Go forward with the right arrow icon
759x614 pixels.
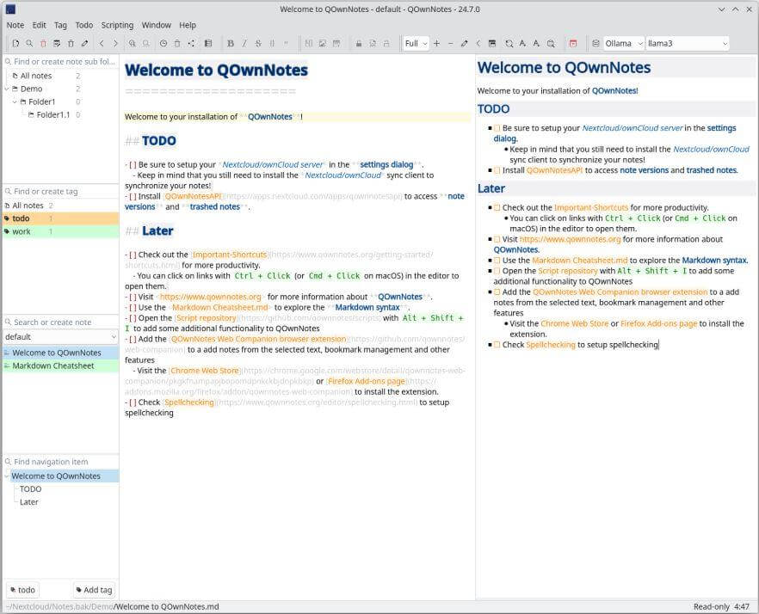[116, 43]
